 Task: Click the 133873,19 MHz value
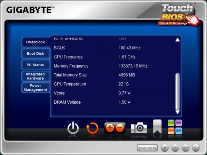tap(133, 66)
